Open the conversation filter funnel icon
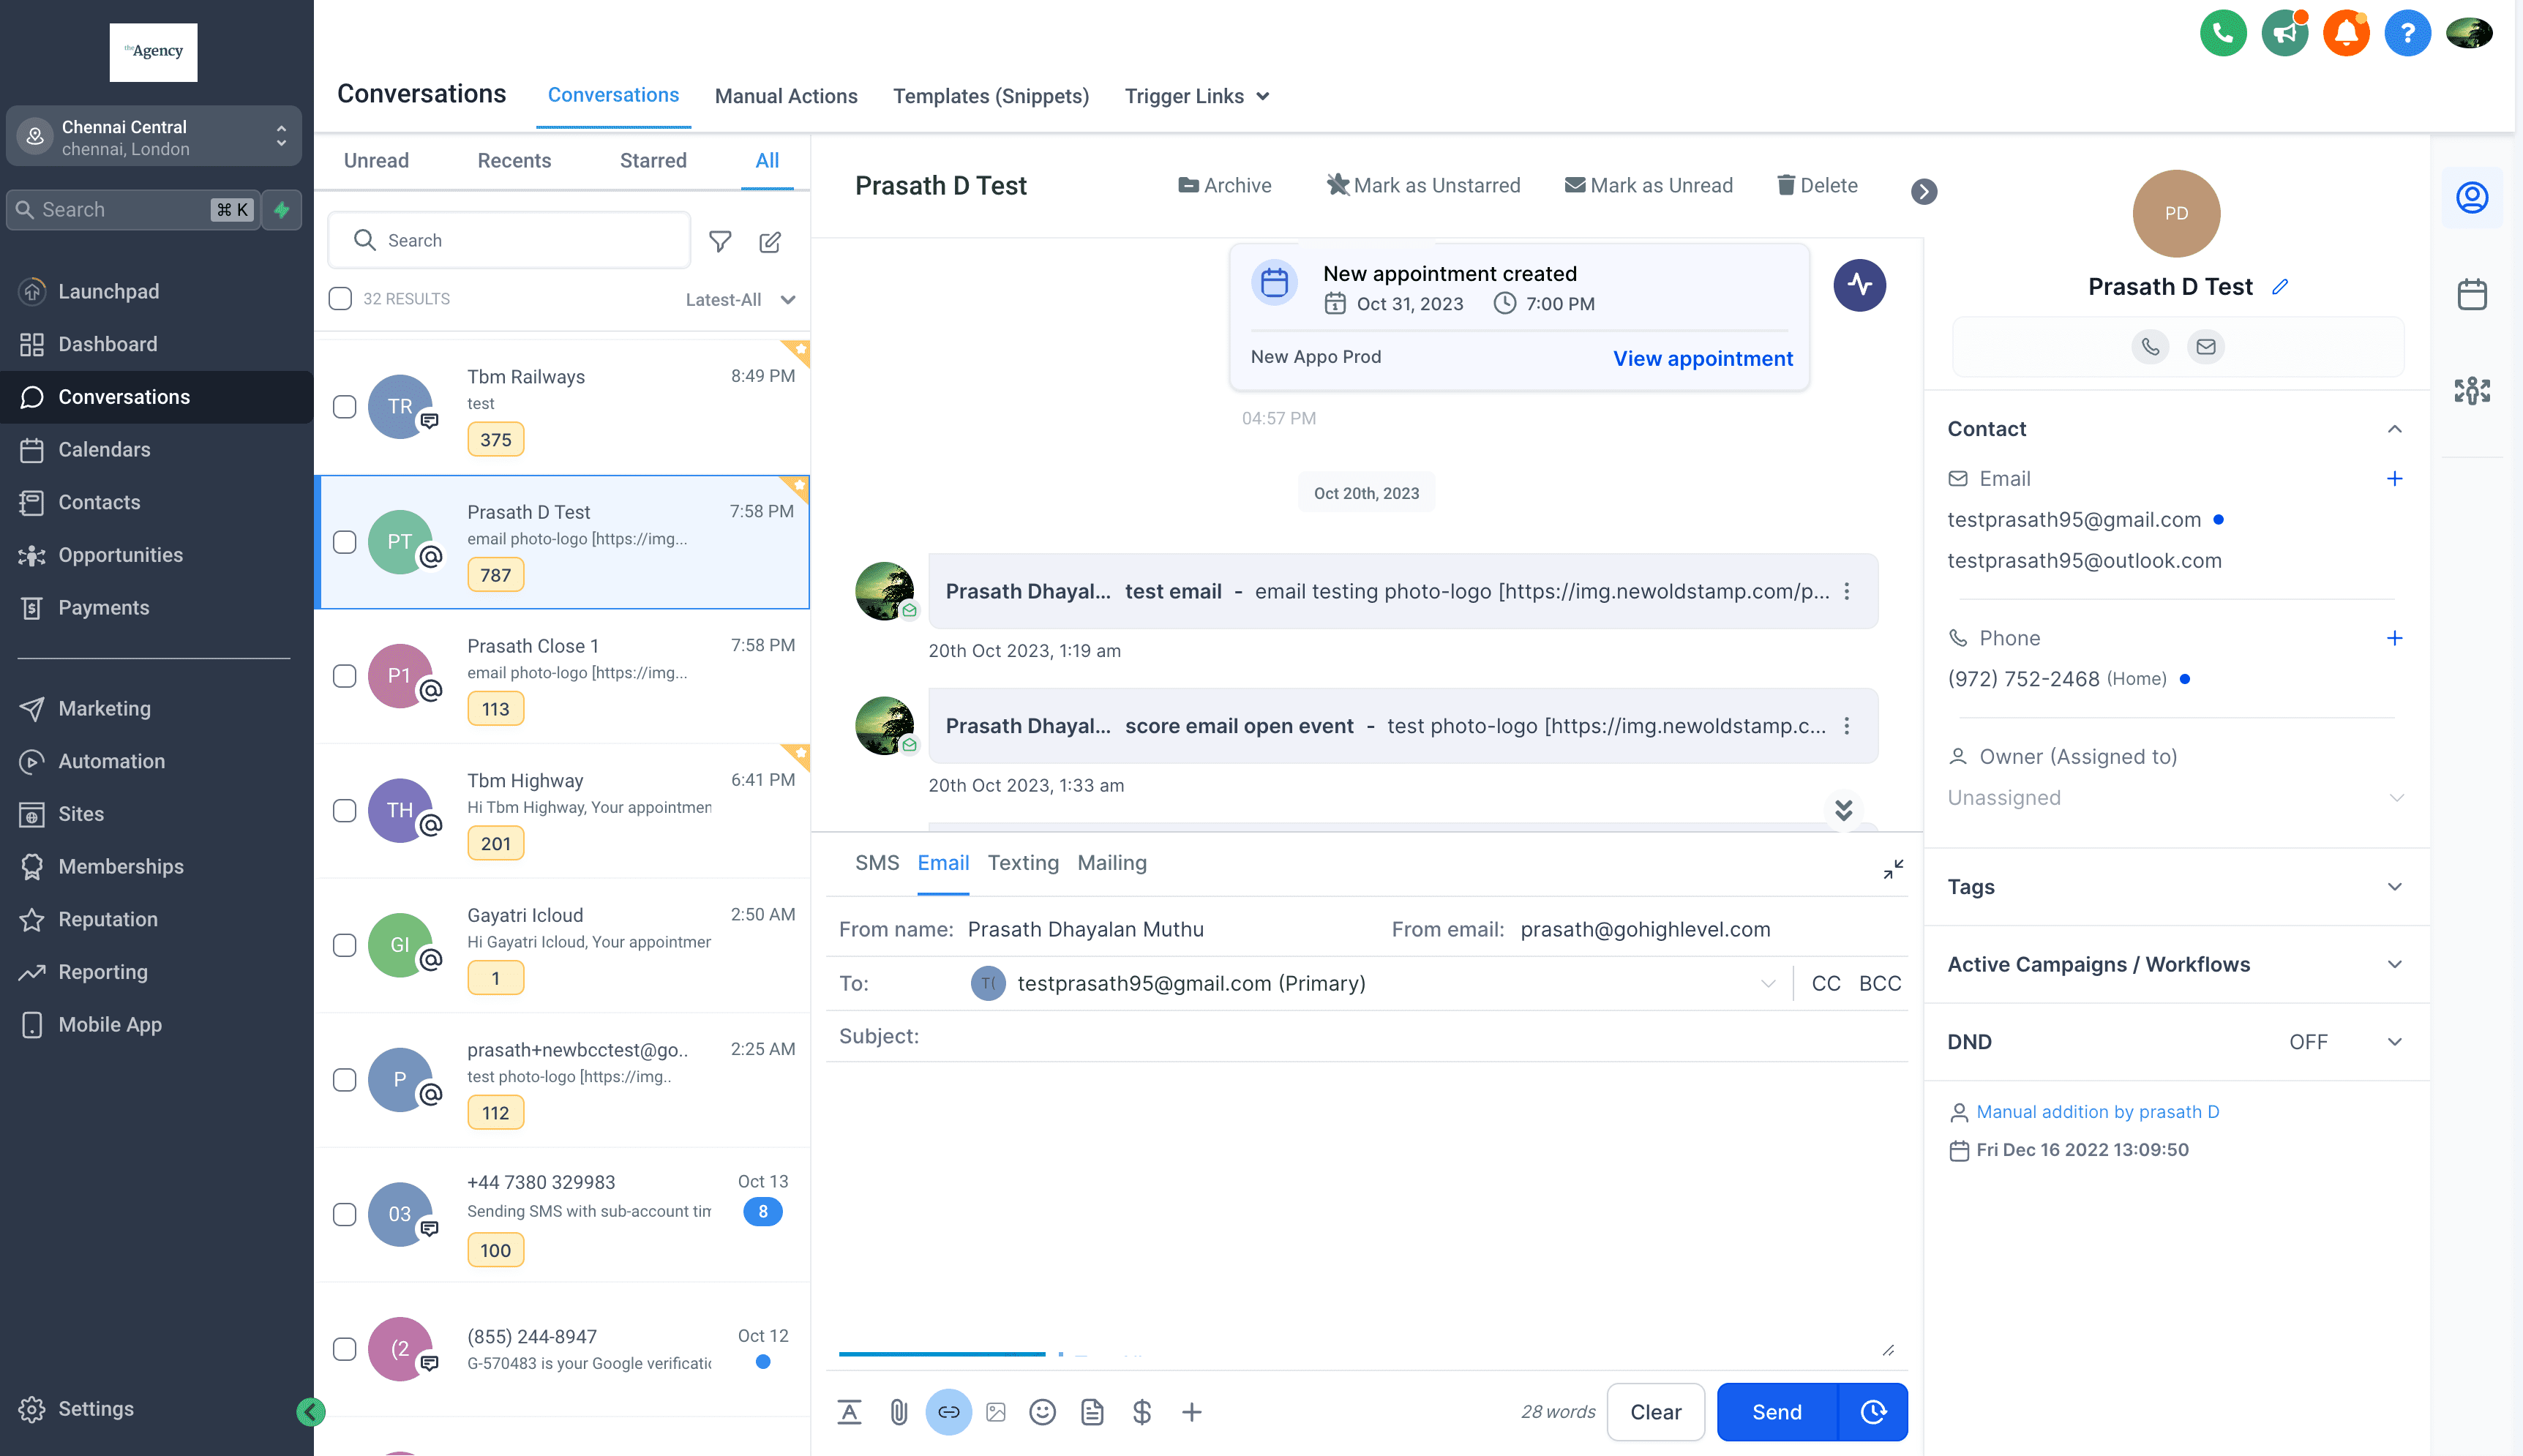The image size is (2523, 1456). click(720, 241)
